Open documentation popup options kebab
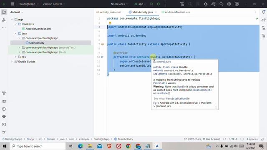The image size is (267, 150). click(216, 107)
